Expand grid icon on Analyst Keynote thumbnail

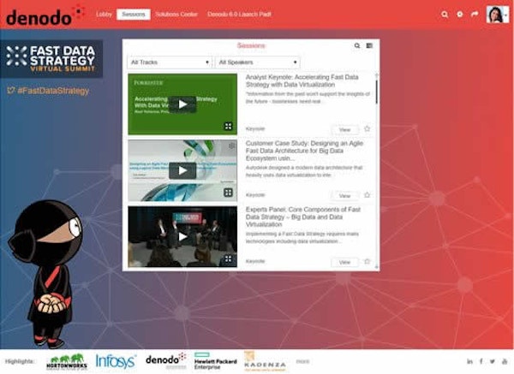click(228, 126)
